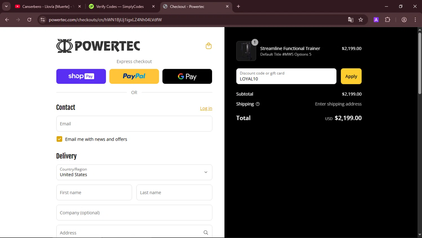422x238 pixels.
Task: Switch to the Canserbero YouTube tab
Action: pyautogui.click(x=45, y=6)
